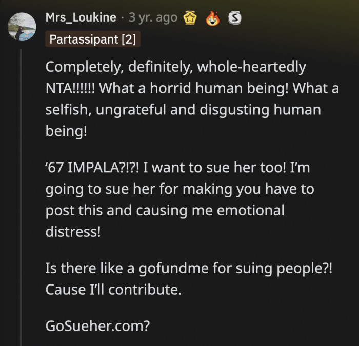Click the gold star award icon
The image size is (359, 346).
tap(190, 18)
